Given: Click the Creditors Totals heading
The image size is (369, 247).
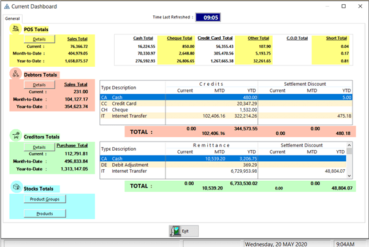Looking at the screenshot, I should coord(42,137).
